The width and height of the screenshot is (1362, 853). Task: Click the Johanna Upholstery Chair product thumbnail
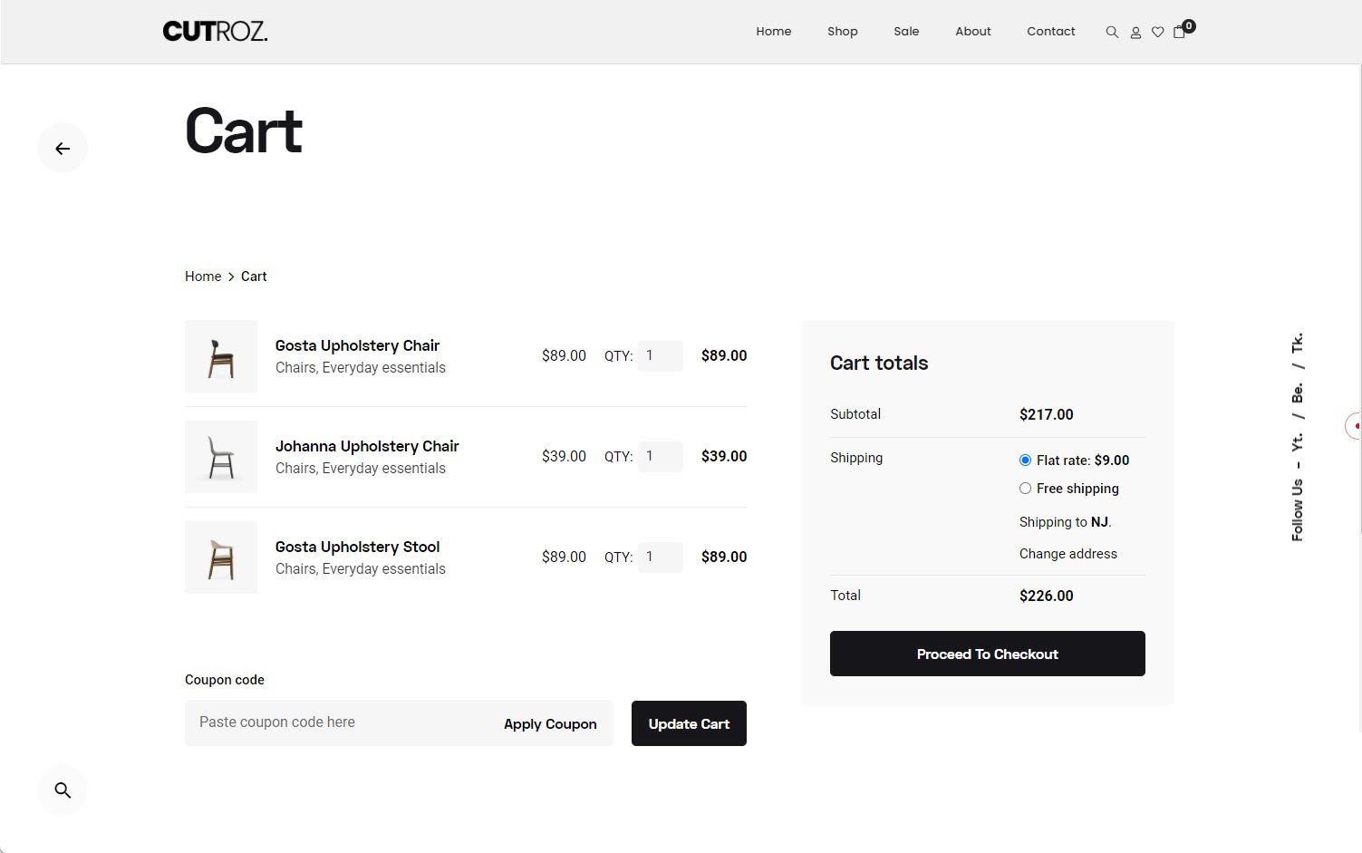tap(220, 457)
